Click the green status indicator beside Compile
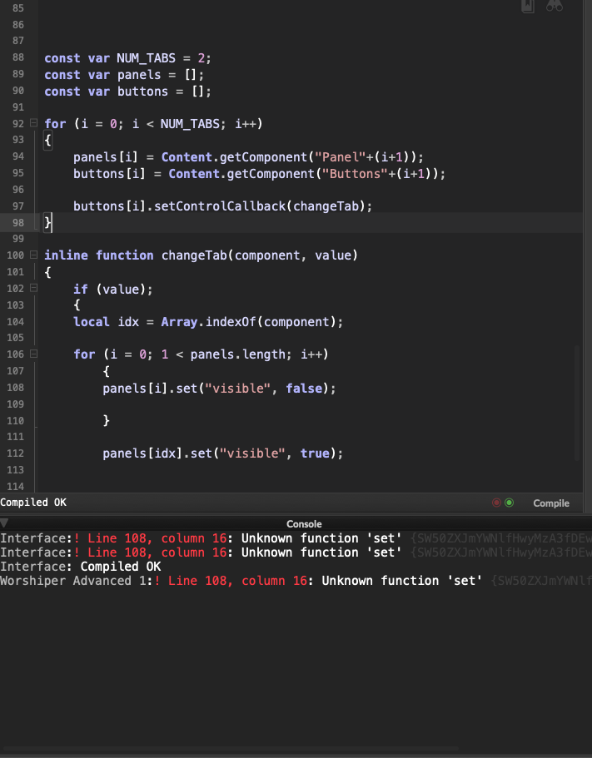This screenshot has height=758, width=592. pos(510,503)
